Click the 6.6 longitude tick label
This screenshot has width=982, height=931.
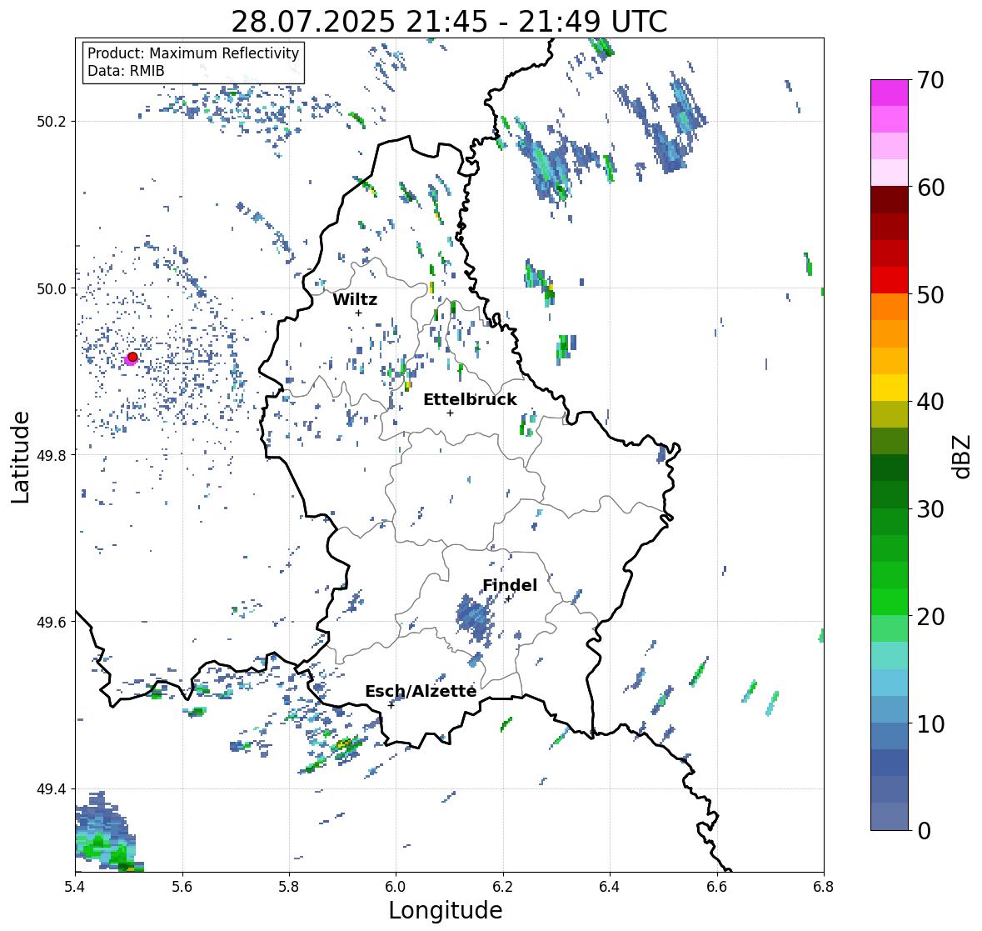716,887
